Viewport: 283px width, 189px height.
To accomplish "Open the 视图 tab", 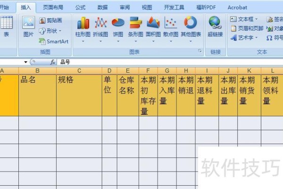I will pyautogui.click(x=147, y=8).
